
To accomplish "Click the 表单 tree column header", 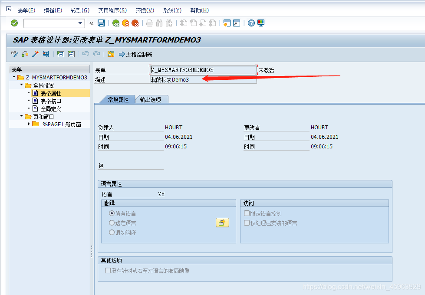I will click(49, 69).
